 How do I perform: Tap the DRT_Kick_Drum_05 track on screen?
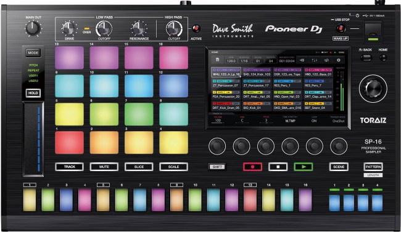(226, 106)
